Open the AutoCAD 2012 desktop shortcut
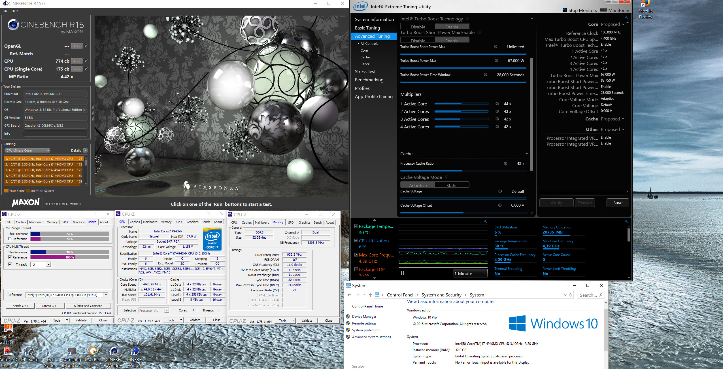The width and height of the screenshot is (723, 369). click(x=8, y=357)
